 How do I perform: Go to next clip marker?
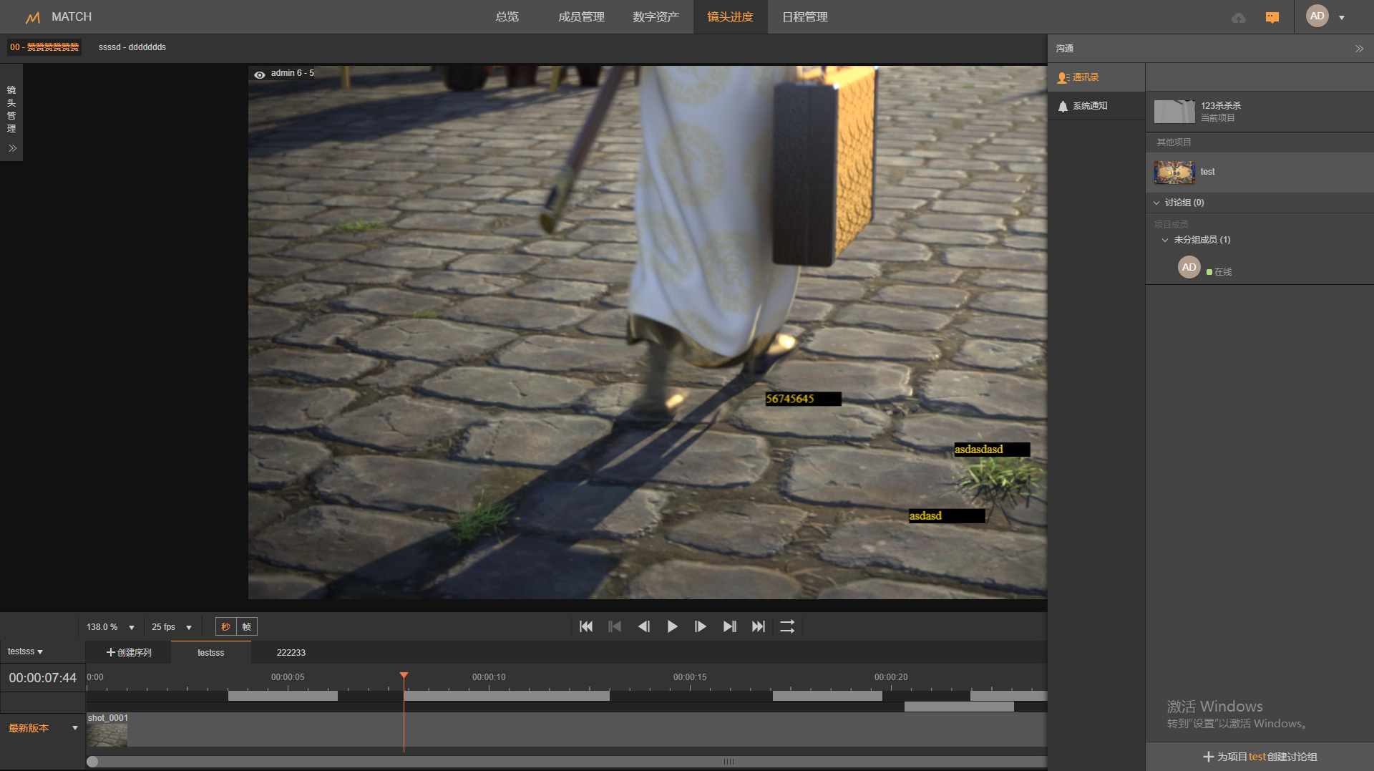(x=729, y=627)
